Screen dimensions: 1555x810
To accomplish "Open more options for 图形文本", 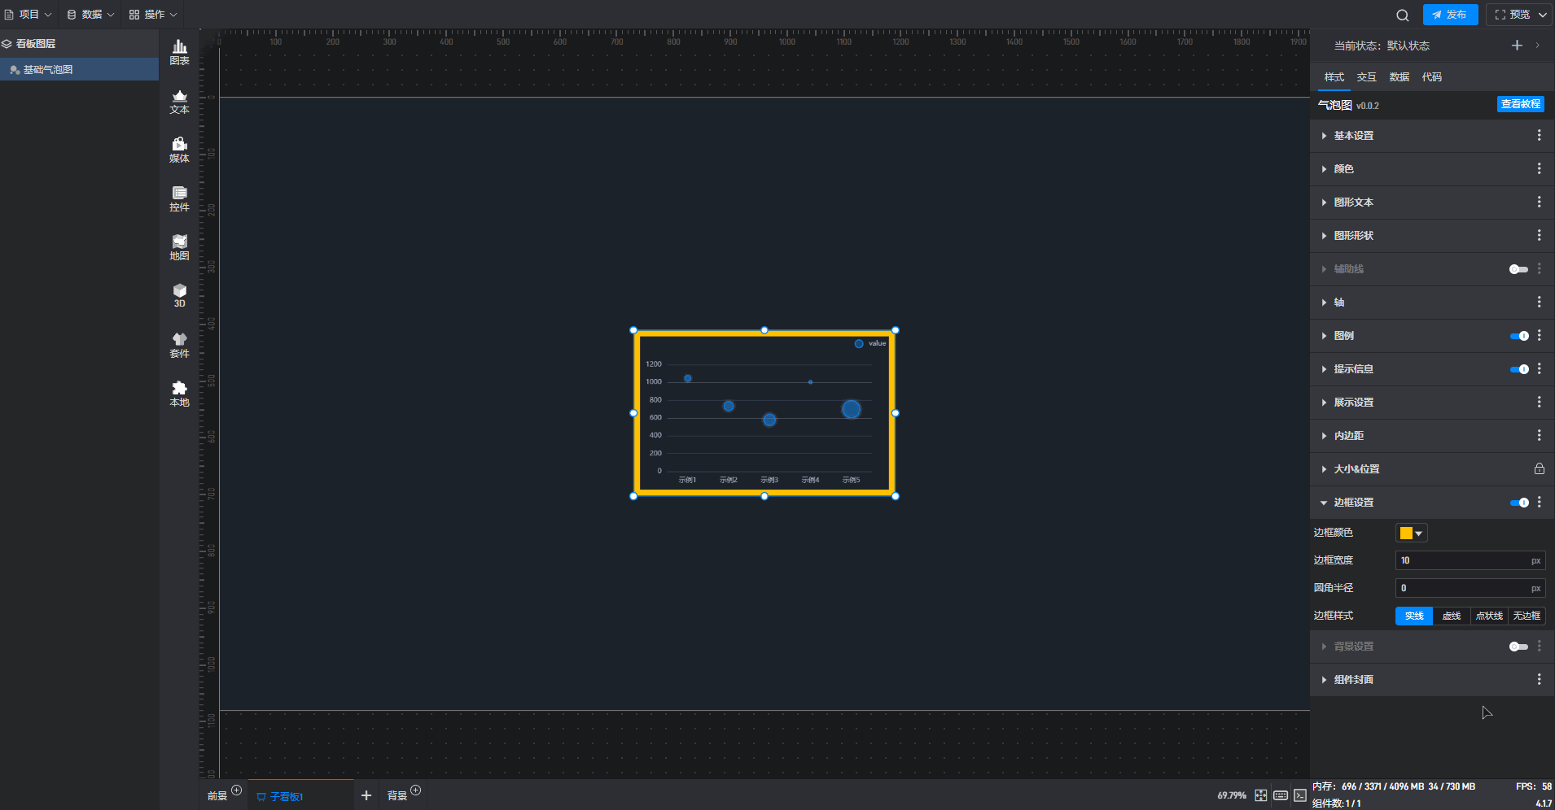I will pos(1539,202).
